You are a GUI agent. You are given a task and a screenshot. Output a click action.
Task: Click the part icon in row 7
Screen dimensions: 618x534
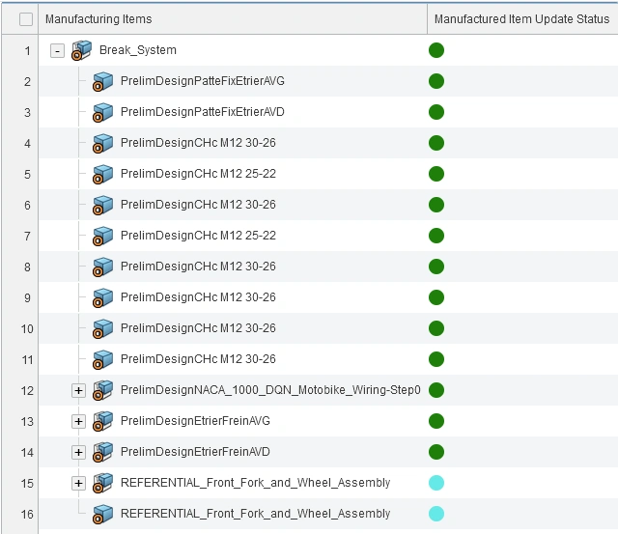click(102, 236)
